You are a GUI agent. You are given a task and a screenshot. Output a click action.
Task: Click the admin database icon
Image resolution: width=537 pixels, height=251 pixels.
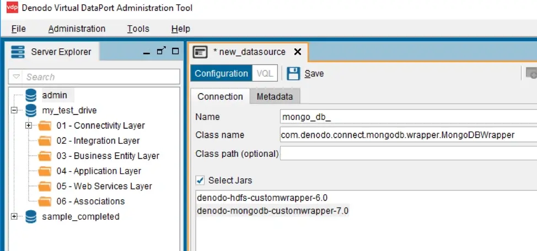[31, 95]
